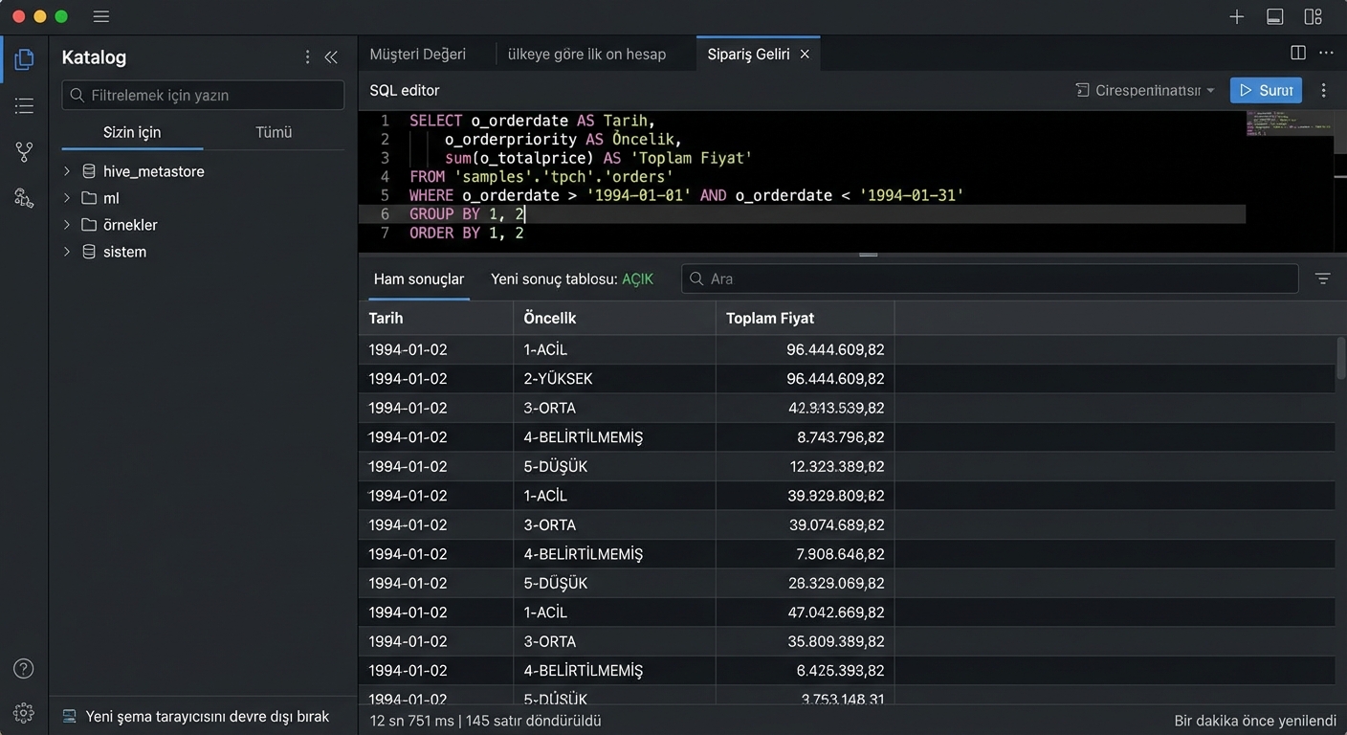Click the results filter icon
Image resolution: width=1347 pixels, height=735 pixels.
pyautogui.click(x=1322, y=278)
